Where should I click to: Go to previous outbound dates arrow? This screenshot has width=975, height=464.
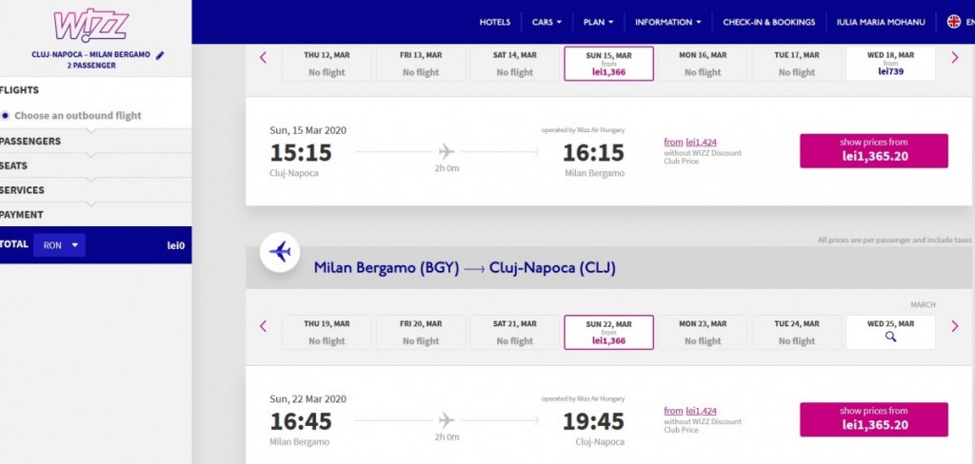tap(264, 58)
